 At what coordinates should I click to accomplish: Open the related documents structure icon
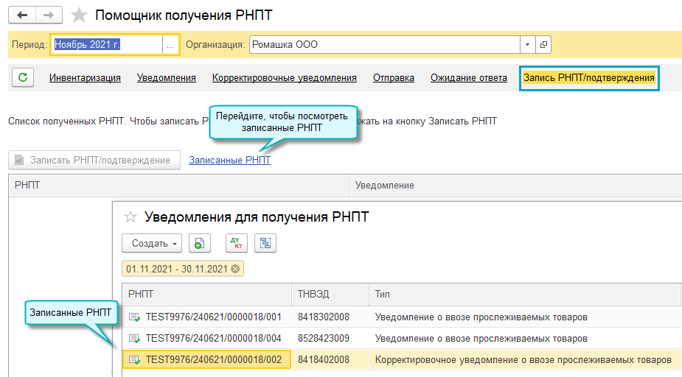tap(265, 243)
